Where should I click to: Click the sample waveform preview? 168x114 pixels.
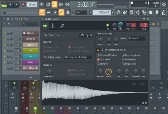pyautogui.click(x=95, y=92)
